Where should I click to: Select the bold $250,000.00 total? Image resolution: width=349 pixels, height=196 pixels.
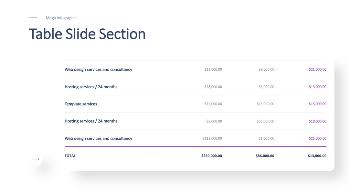[x=211, y=156]
